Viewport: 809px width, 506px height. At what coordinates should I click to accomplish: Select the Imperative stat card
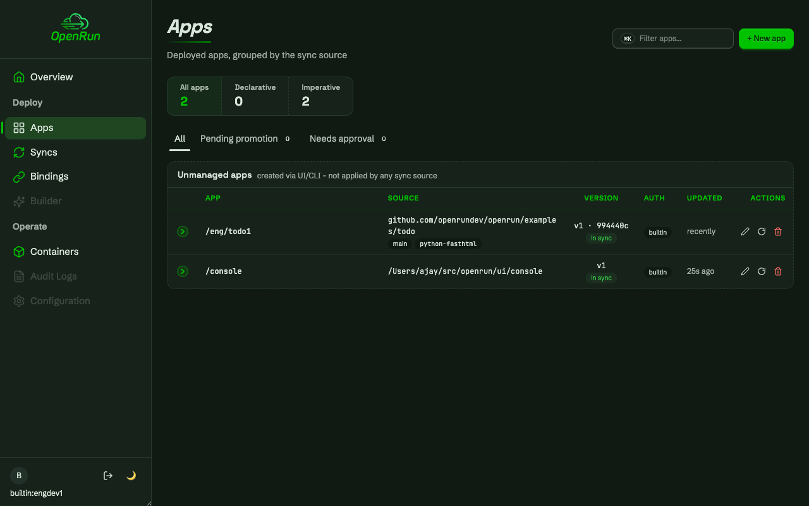pyautogui.click(x=320, y=96)
